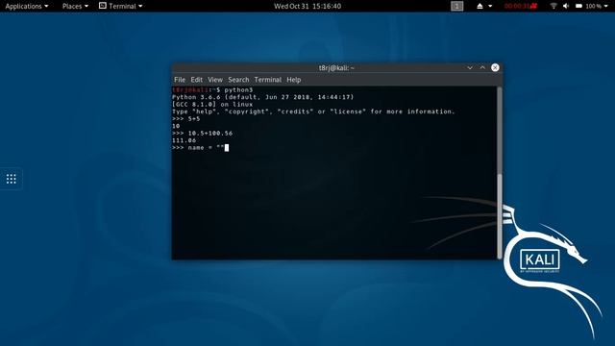Click the workspace indicator 1 icon
This screenshot has height=346, width=615.
(x=456, y=6)
